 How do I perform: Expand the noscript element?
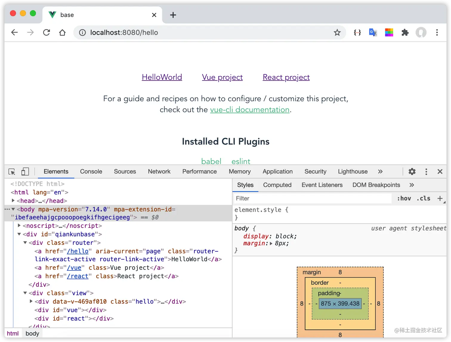click(19, 226)
